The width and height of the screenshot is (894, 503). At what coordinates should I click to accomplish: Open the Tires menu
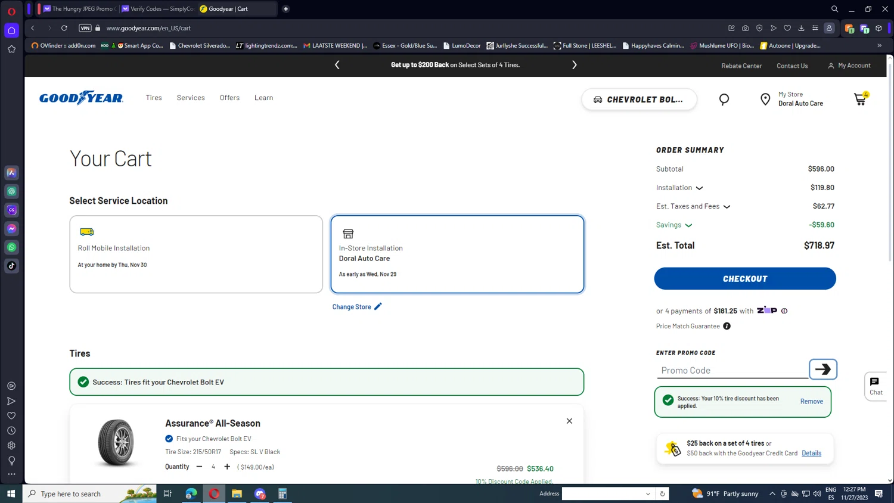point(154,98)
